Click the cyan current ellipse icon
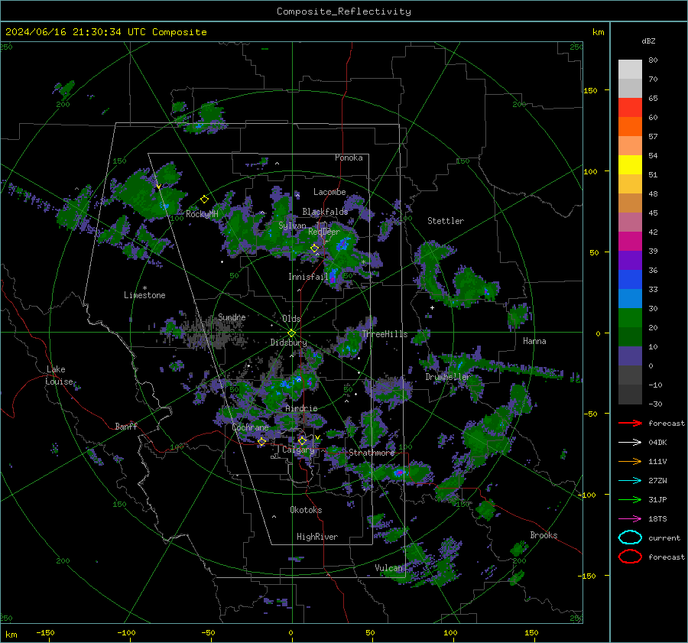Viewport: 688px width, 643px height. coord(630,537)
